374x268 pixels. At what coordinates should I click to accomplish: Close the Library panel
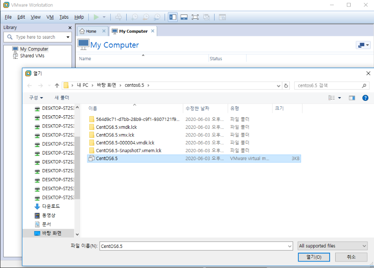tap(70, 28)
